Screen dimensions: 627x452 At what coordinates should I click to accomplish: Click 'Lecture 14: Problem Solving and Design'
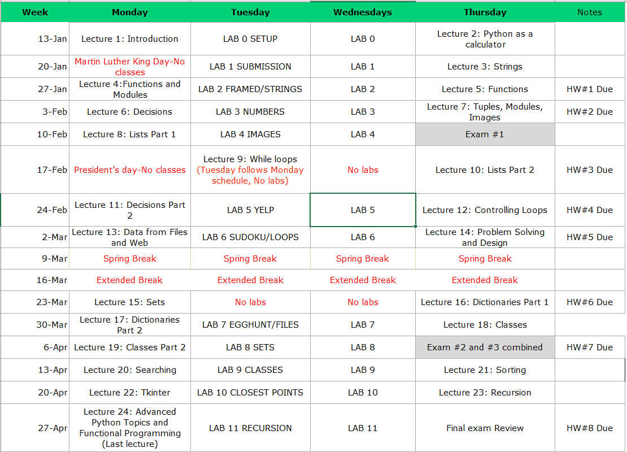coord(485,237)
